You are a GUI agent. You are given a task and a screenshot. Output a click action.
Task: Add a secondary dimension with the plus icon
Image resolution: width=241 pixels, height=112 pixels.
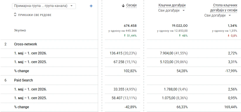(91, 6)
